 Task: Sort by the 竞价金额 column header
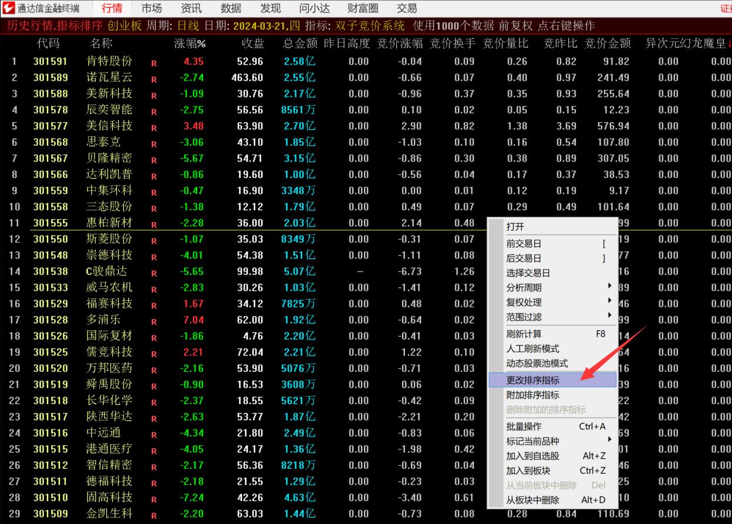608,43
